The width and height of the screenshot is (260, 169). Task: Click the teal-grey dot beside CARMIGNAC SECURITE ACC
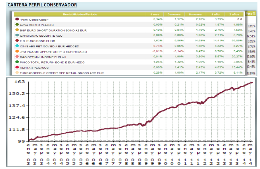[17, 35]
